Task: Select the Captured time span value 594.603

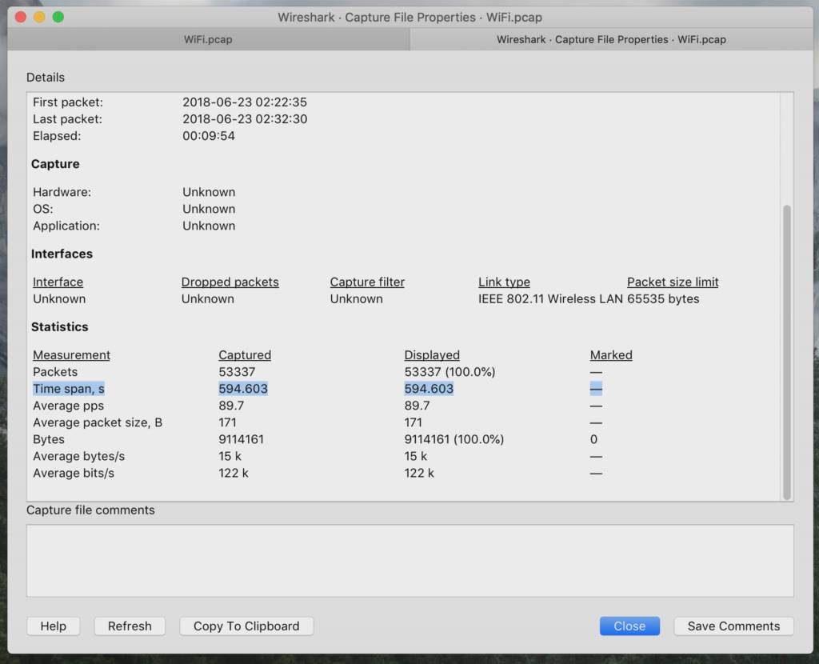Action: coord(243,389)
